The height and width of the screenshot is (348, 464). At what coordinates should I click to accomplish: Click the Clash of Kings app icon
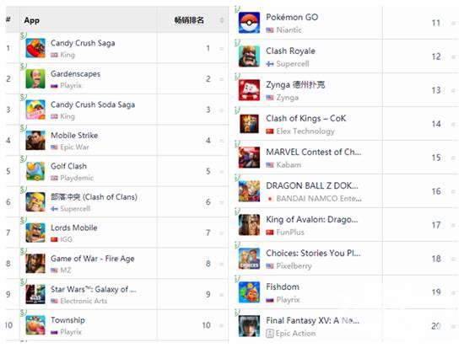pyautogui.click(x=249, y=124)
